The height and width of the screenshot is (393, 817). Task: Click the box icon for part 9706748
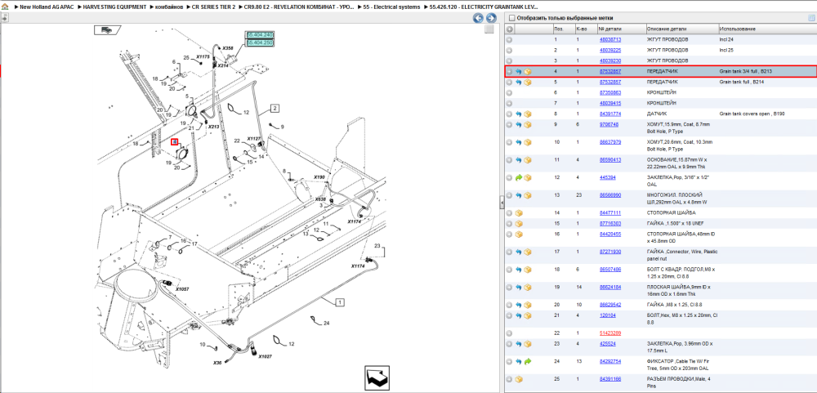(x=527, y=124)
